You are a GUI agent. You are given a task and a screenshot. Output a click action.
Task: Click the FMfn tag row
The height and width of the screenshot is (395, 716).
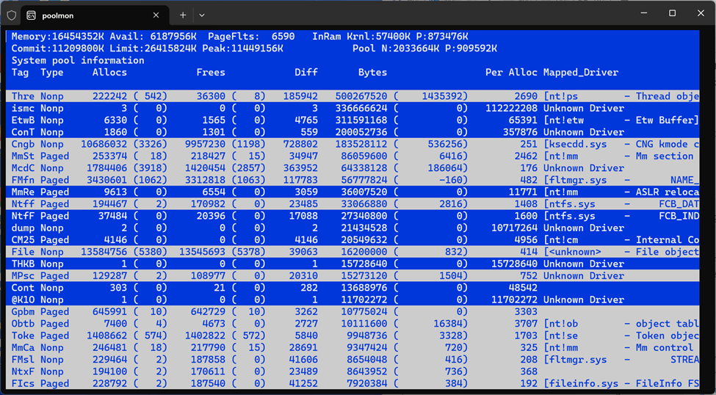(x=352, y=180)
